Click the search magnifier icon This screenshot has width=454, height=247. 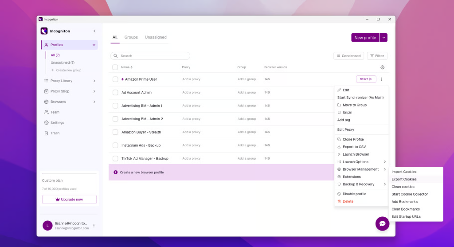point(116,55)
